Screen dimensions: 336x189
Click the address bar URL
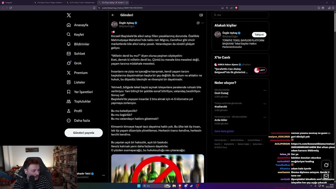[122, 8]
